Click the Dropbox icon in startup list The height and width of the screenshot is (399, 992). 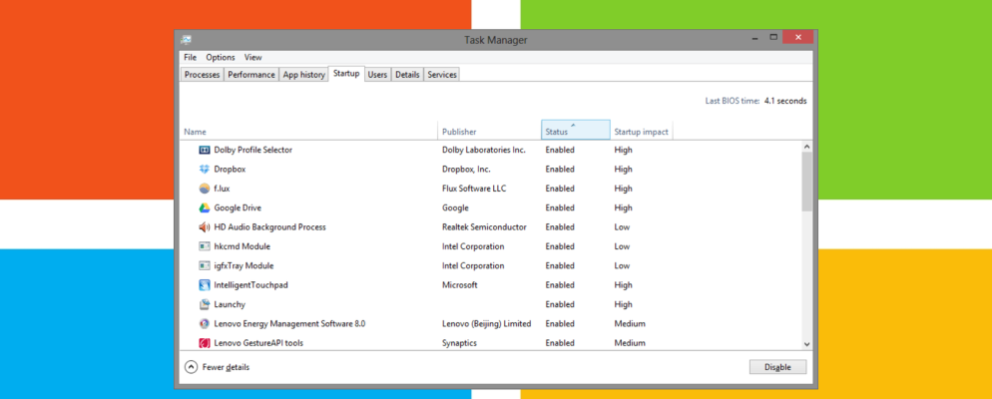tap(204, 169)
